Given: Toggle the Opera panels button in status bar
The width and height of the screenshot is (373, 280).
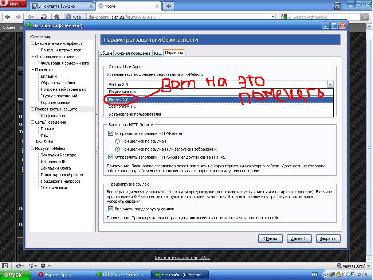Looking at the screenshot, I should 4,266.
